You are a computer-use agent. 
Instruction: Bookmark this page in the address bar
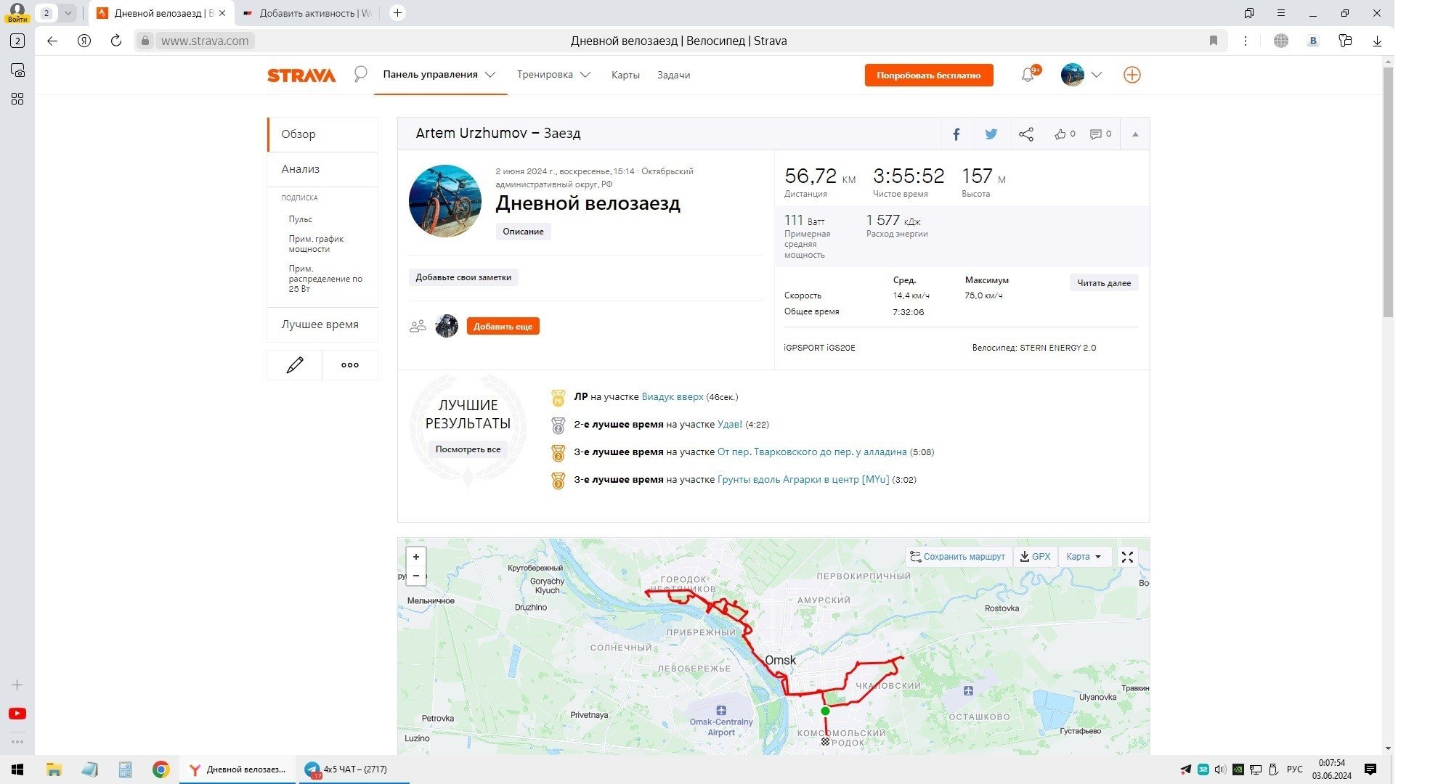1213,41
